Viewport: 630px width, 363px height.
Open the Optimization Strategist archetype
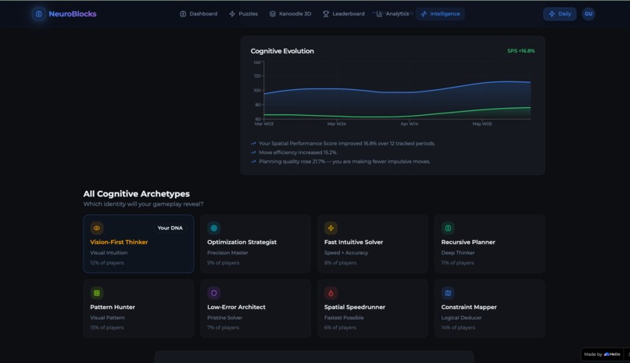[256, 243]
